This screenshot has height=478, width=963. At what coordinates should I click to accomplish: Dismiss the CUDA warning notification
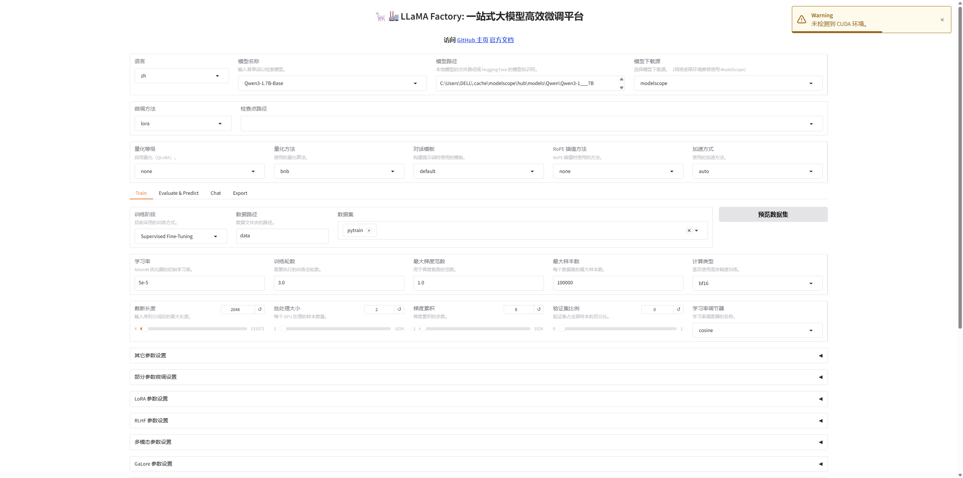pos(942,20)
